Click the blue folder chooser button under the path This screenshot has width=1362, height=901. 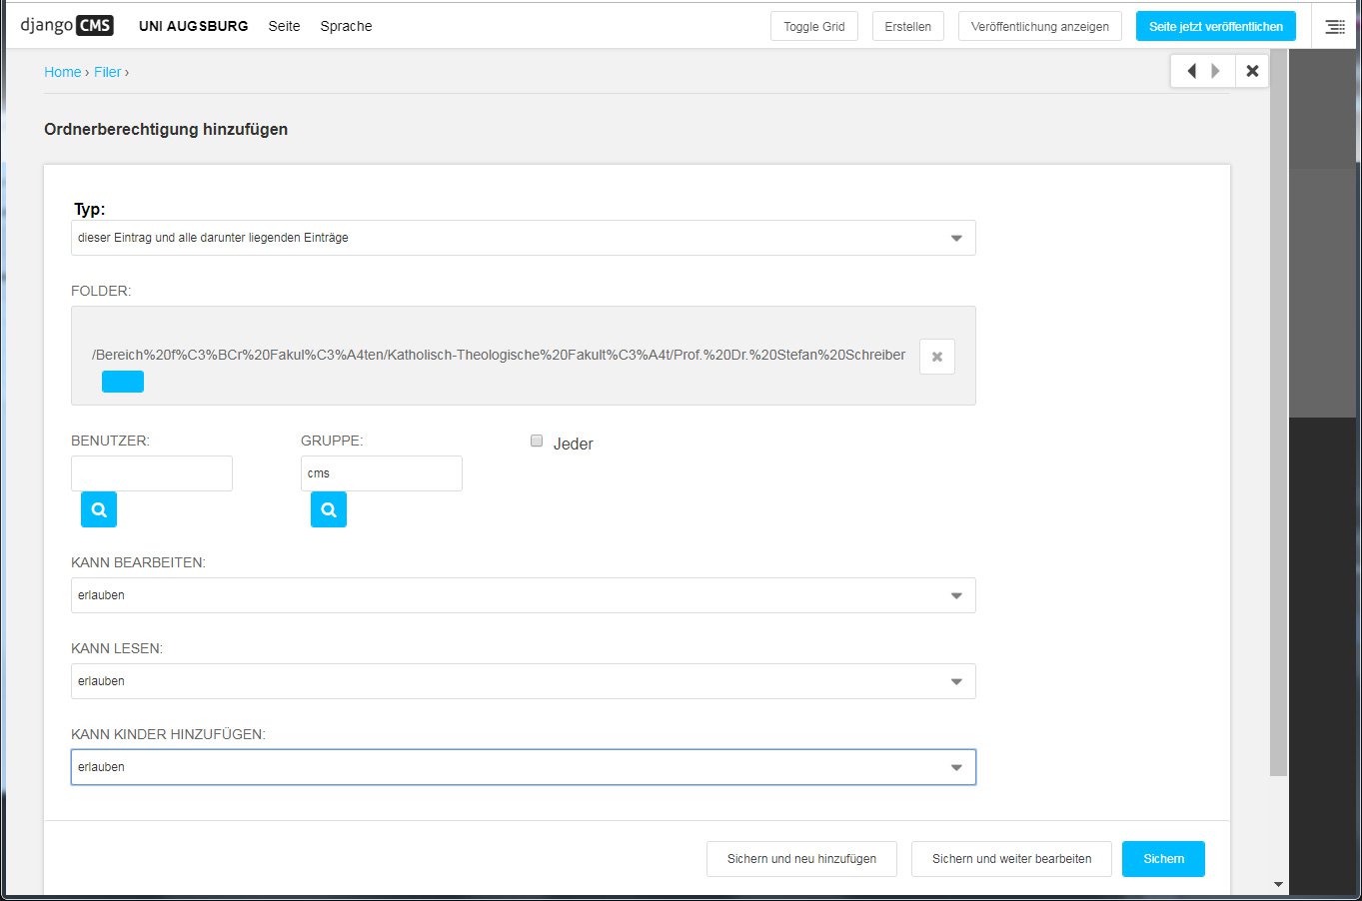123,382
